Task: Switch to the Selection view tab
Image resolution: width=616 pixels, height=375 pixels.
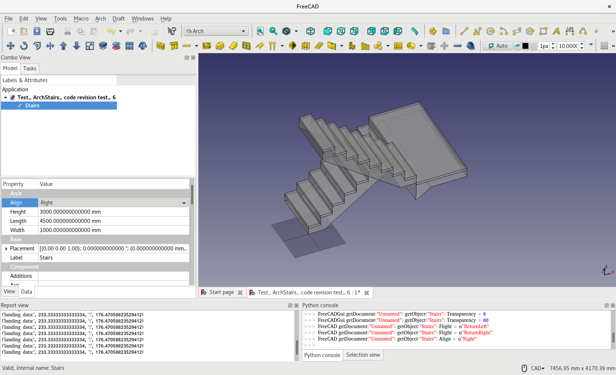Action: [363, 355]
